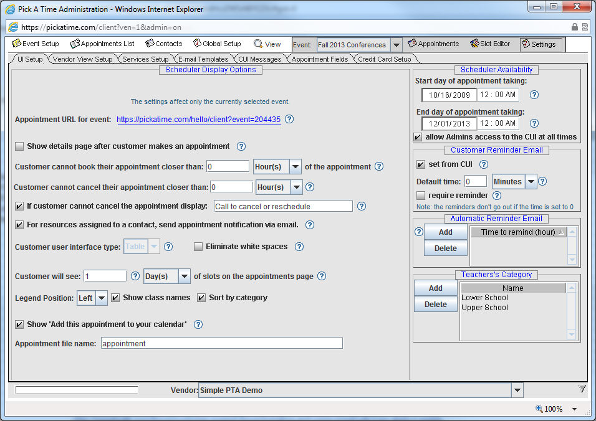The width and height of the screenshot is (596, 421).
Task: Enable 'Show details page after customer makes an appointment'
Action: (x=19, y=146)
